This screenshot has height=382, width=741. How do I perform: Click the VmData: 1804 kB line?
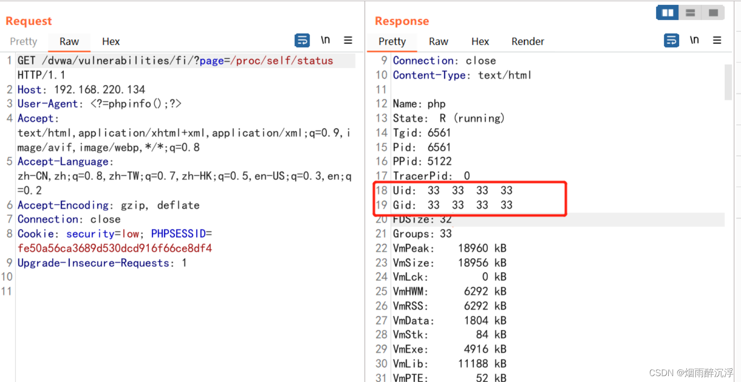450,321
